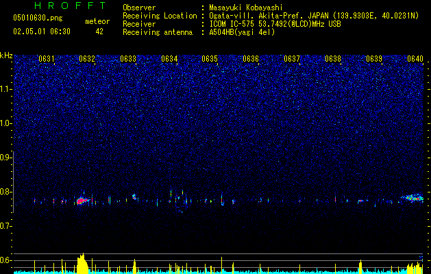Click the 0637 time marker
This screenshot has height=274, width=431.
292,59
